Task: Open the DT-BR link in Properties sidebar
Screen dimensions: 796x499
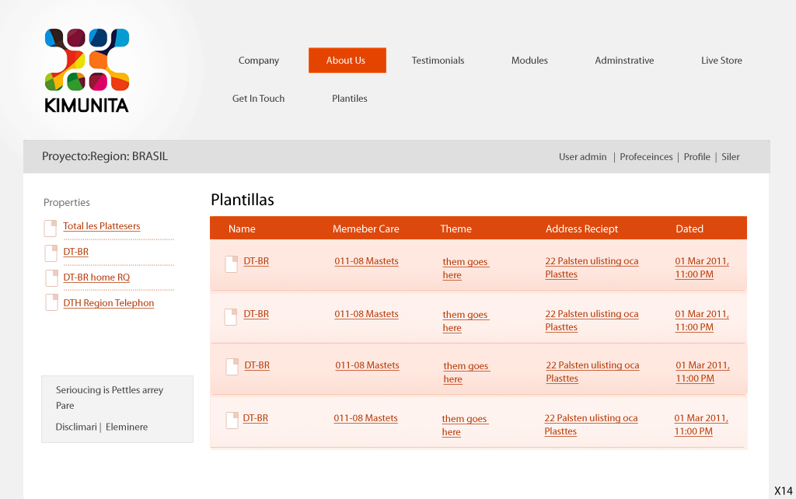Action: tap(76, 252)
